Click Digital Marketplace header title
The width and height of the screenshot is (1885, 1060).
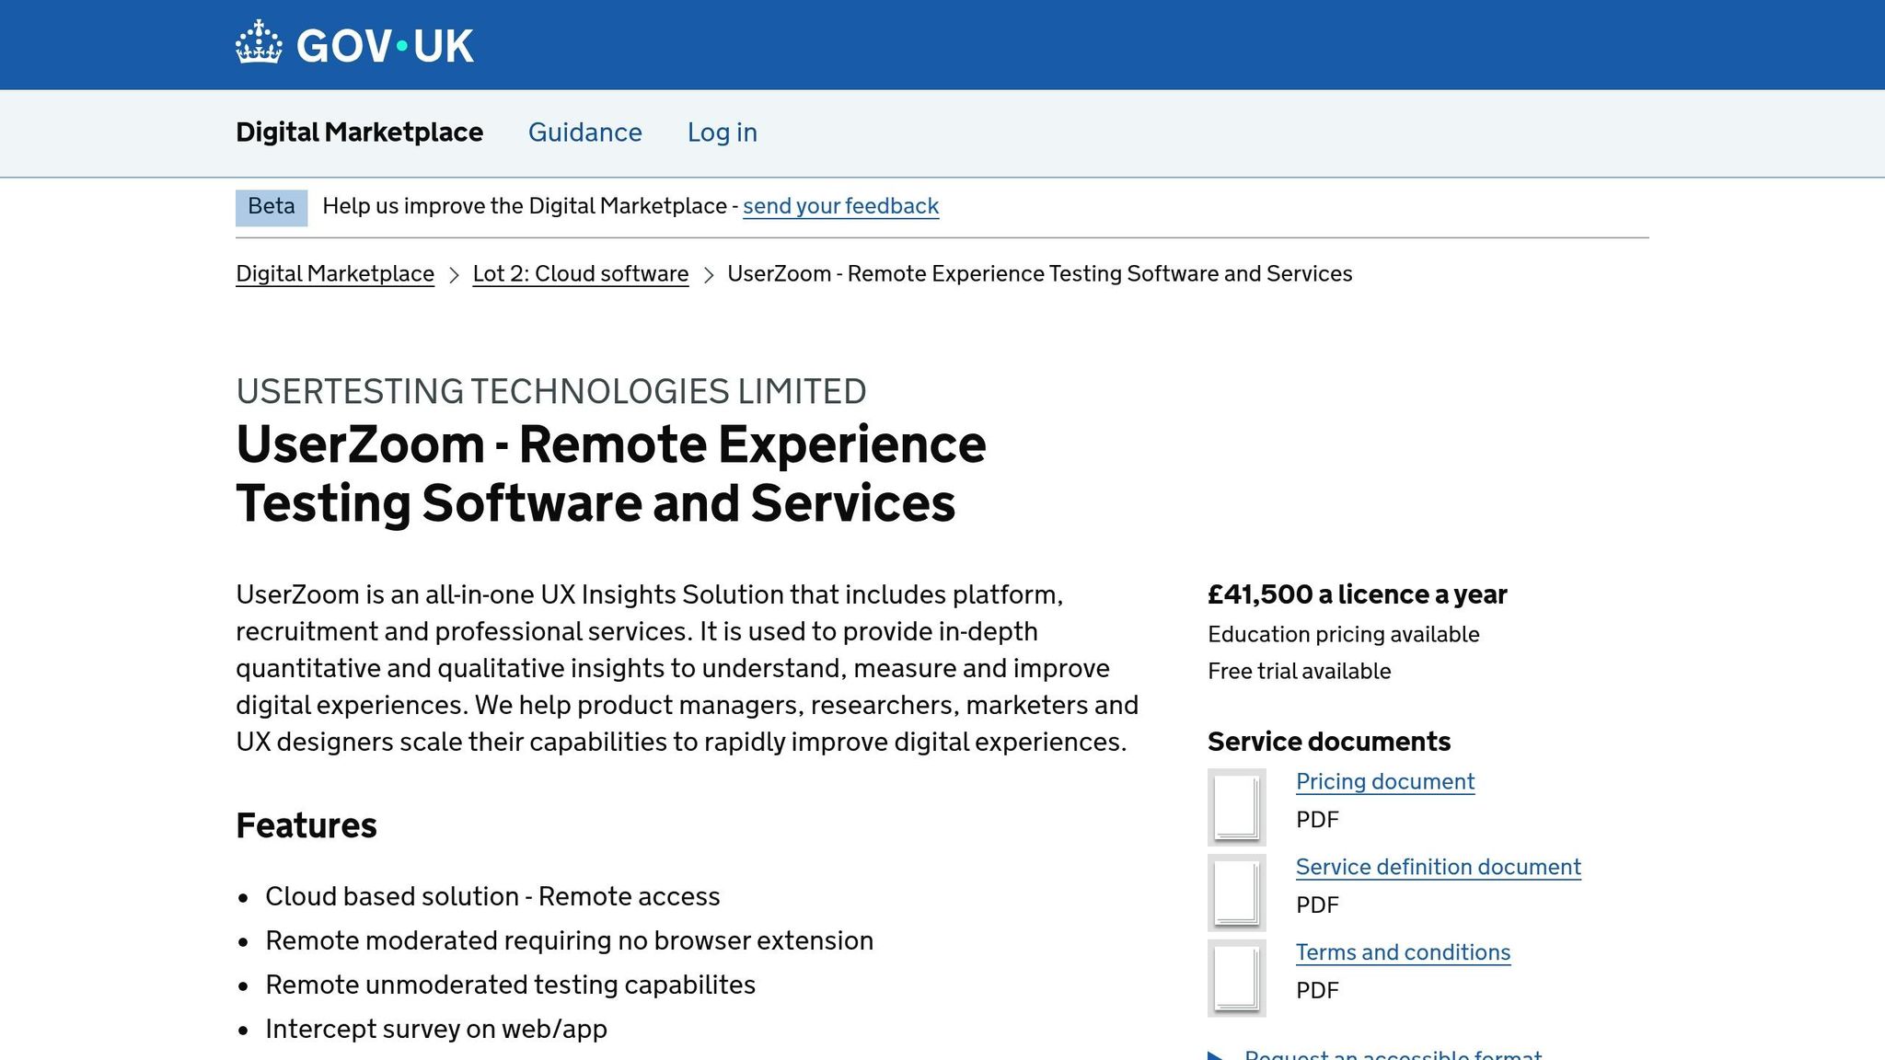(x=359, y=132)
